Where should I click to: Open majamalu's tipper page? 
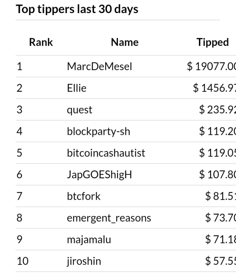[89, 239]
